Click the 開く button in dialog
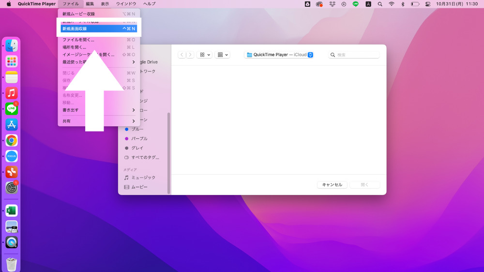This screenshot has height=272, width=484. [364, 184]
